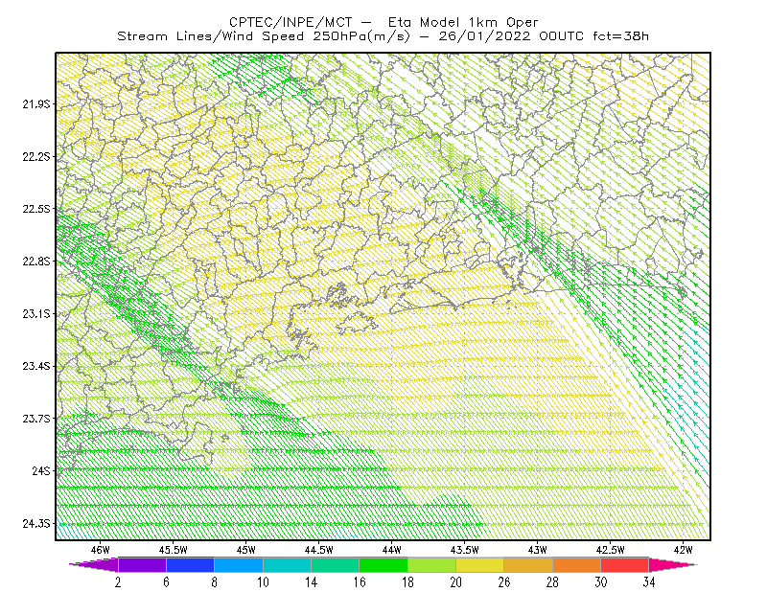The image size is (767, 592).
Task: Click the legend value 20 label
Action: (456, 582)
